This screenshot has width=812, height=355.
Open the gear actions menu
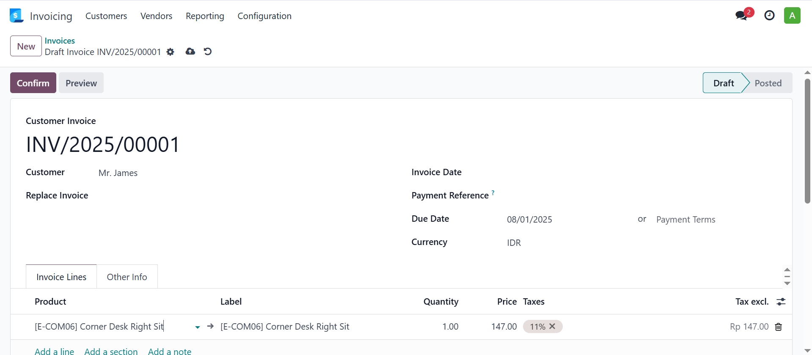(x=170, y=52)
